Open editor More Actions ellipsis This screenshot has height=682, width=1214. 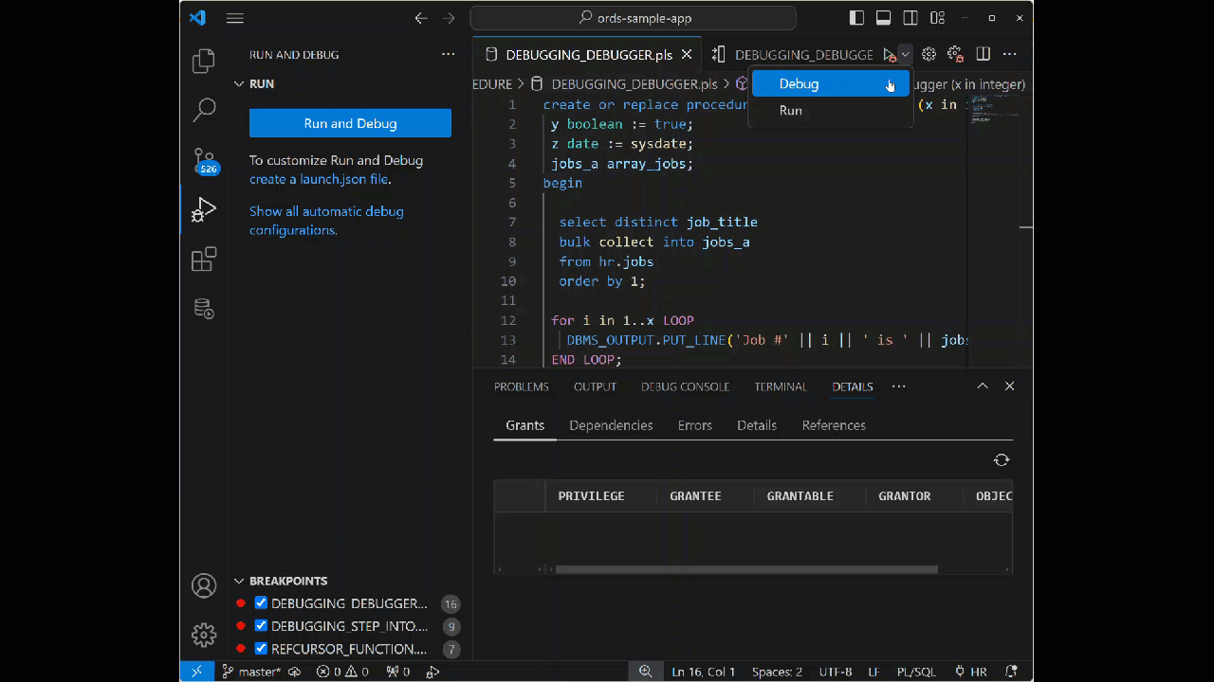point(1010,55)
